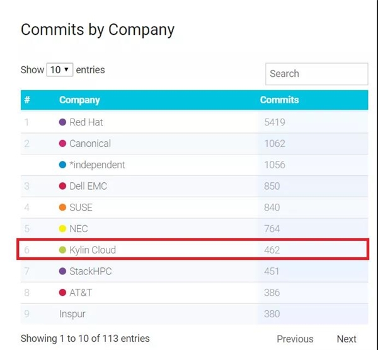Select the Red Hat company name

86,122
